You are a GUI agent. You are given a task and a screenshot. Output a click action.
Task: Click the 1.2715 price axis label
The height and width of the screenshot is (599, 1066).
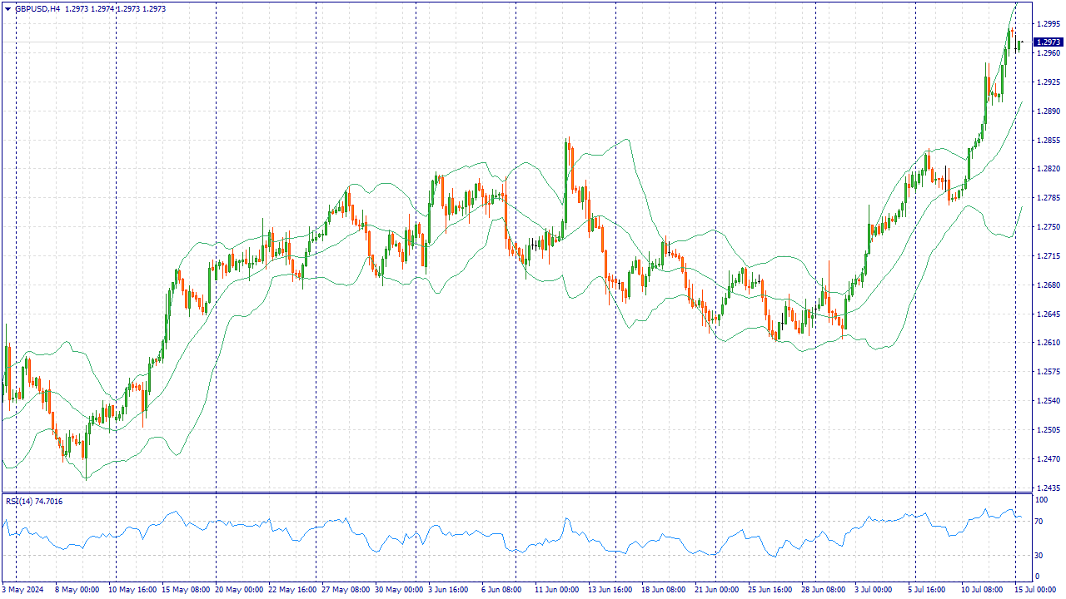[1049, 256]
